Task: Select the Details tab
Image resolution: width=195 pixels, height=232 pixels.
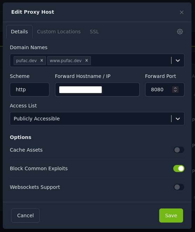Action: point(19,32)
